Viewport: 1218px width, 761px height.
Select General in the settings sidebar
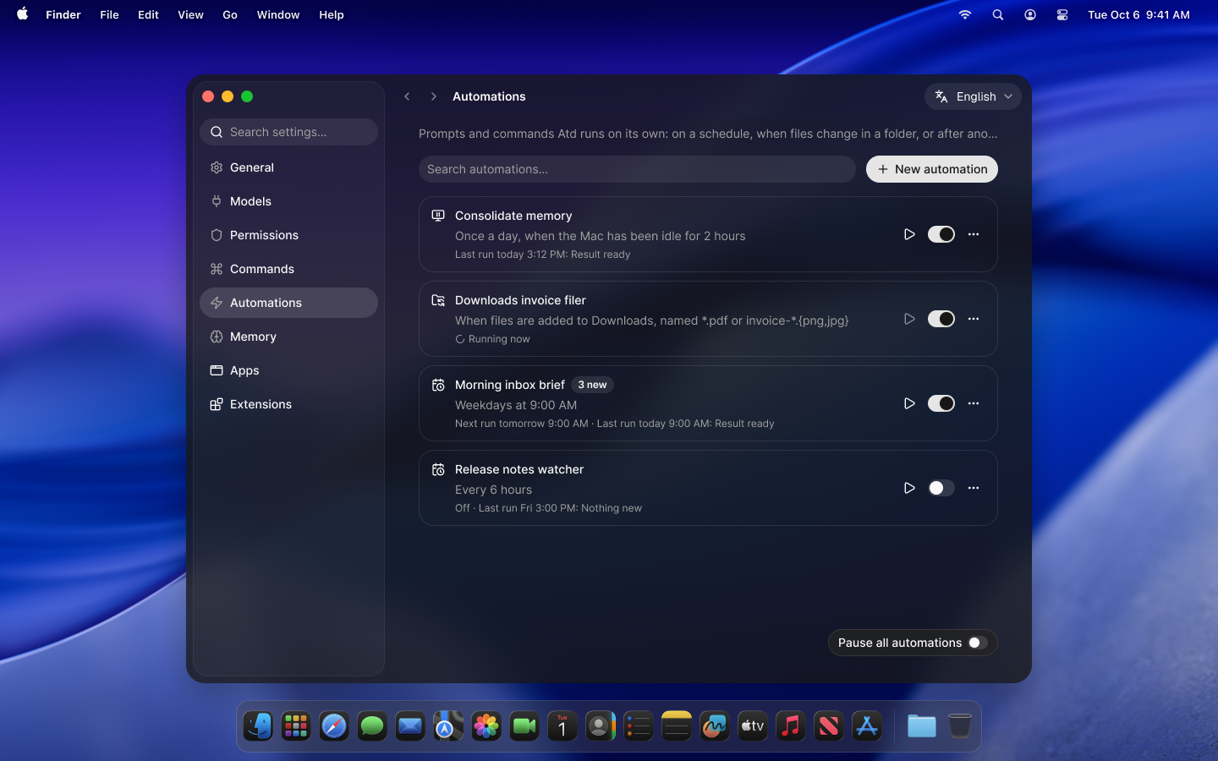coord(288,167)
